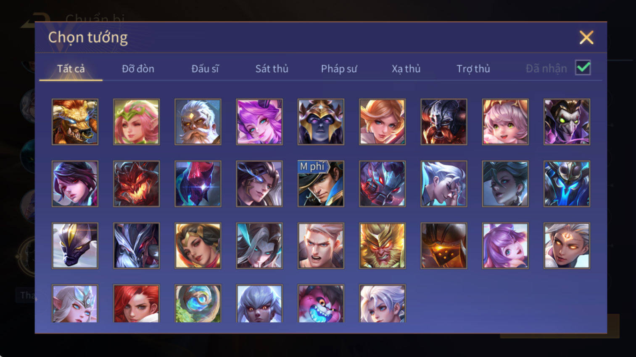Select the red-haired woman hero
Image resolution: width=636 pixels, height=357 pixels.
(136, 303)
